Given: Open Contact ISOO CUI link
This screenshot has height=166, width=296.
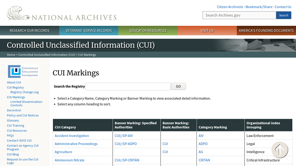Looking at the screenshot, I should (x=19, y=141).
